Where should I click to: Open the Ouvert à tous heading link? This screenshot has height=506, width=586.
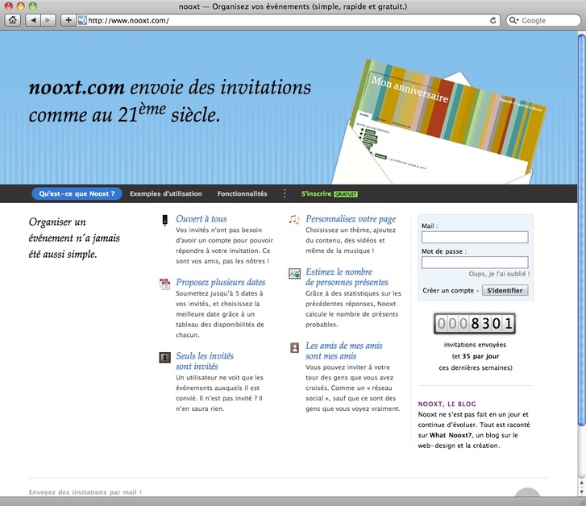pyautogui.click(x=201, y=218)
